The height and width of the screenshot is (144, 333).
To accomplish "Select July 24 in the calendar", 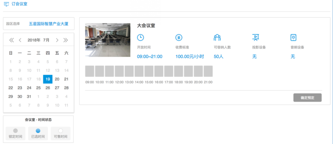I will [x=29, y=88].
